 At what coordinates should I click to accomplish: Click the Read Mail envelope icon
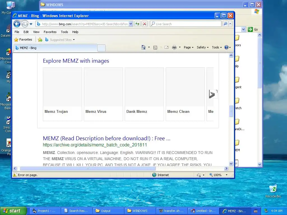click(x=166, y=47)
